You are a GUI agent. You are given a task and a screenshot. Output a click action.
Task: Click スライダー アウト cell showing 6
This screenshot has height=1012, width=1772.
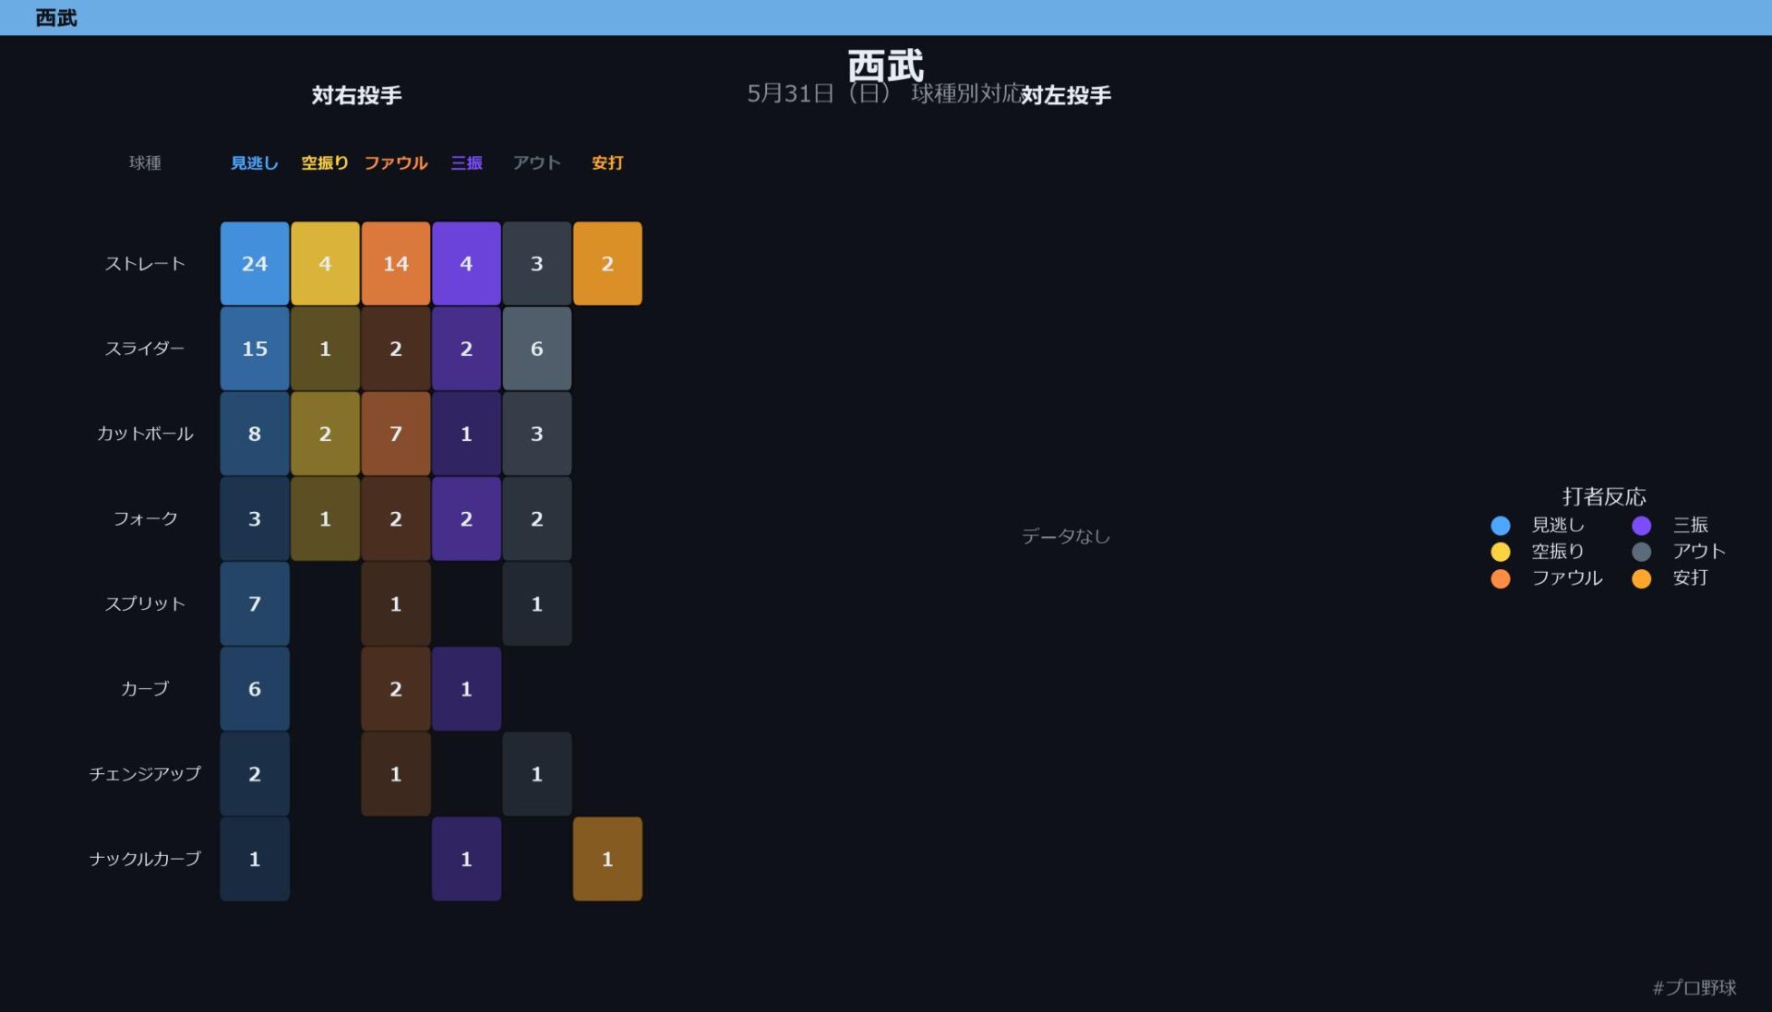click(537, 349)
